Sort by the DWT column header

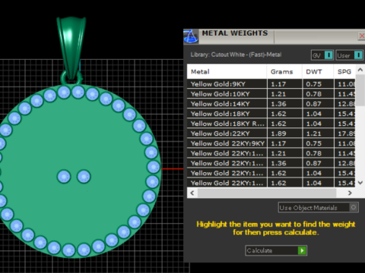[318, 72]
